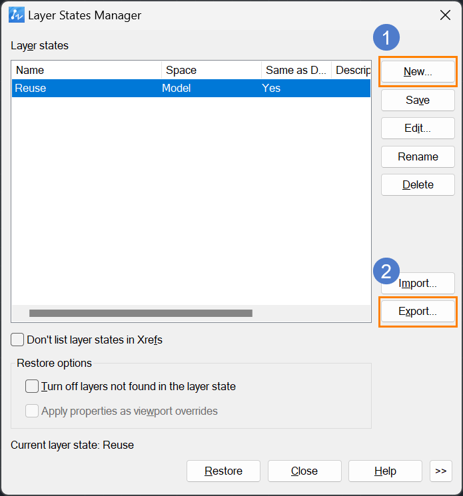
Task: Restore the current layer state
Action: coord(223,471)
